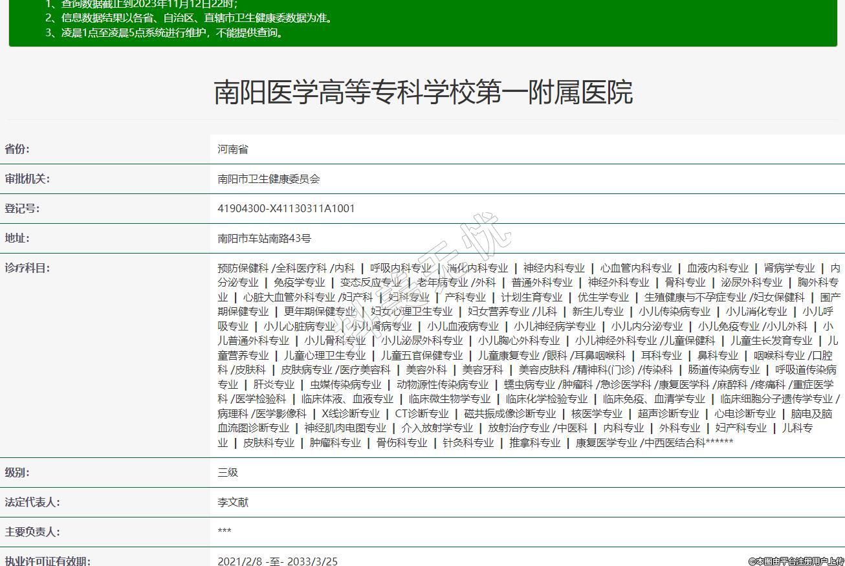845x566 pixels.
Task: Select the 诊疗科目 row label
Action: point(27,268)
